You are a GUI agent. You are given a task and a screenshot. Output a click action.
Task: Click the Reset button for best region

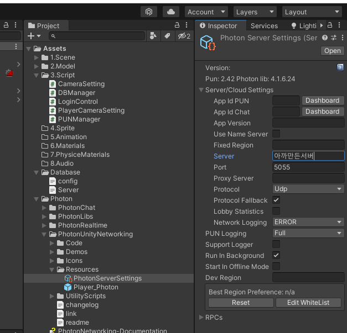pyautogui.click(x=241, y=303)
